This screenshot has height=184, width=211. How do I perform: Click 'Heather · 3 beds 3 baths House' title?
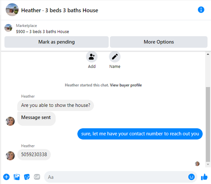[x=60, y=11]
